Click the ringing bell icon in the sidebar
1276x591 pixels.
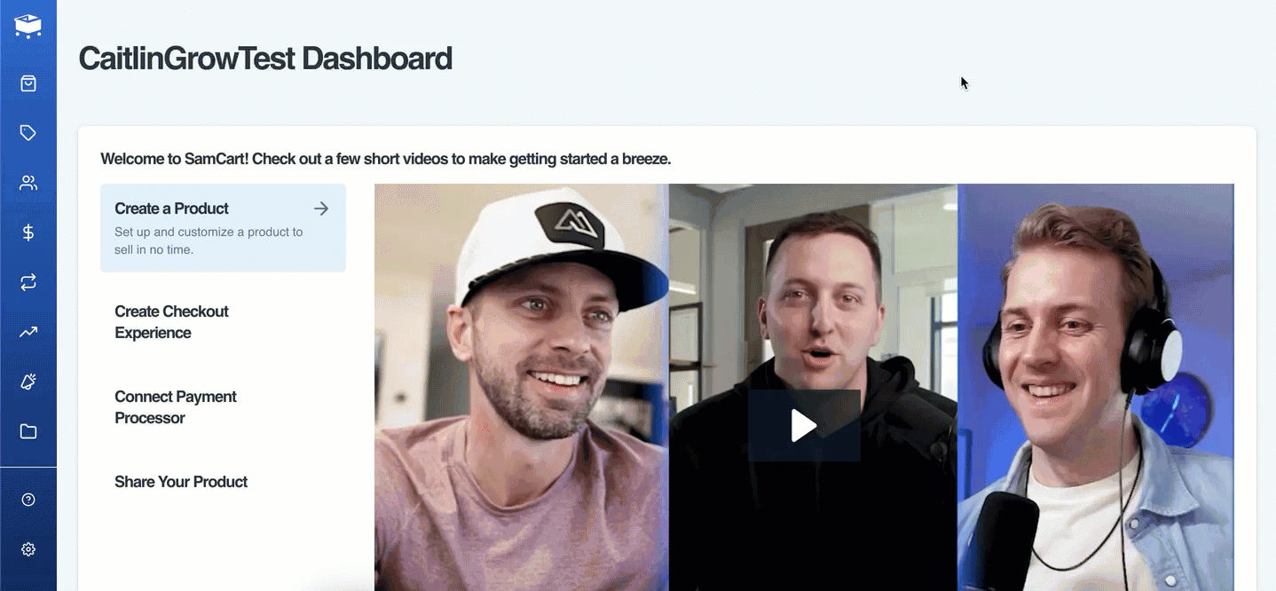click(28, 382)
